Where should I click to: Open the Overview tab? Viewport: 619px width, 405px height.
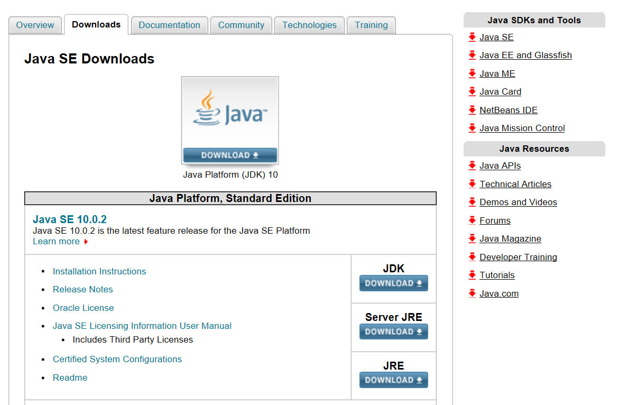(35, 25)
